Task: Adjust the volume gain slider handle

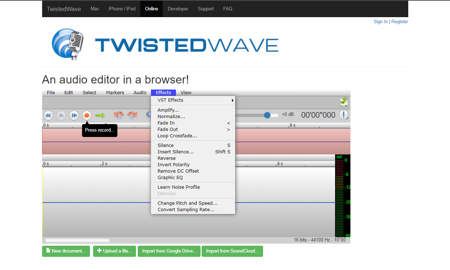Action: point(267,115)
